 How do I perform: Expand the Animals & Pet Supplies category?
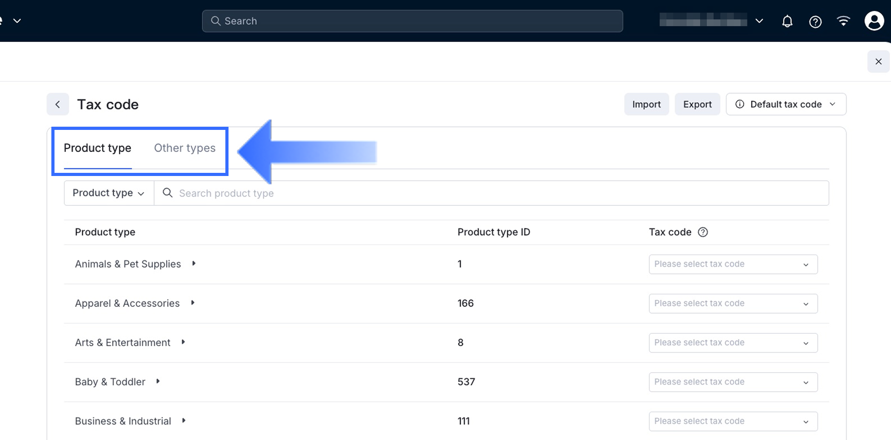pyautogui.click(x=194, y=263)
